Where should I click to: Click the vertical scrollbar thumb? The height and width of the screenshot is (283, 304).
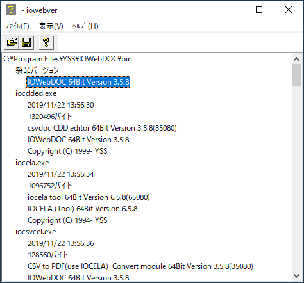[x=296, y=75]
